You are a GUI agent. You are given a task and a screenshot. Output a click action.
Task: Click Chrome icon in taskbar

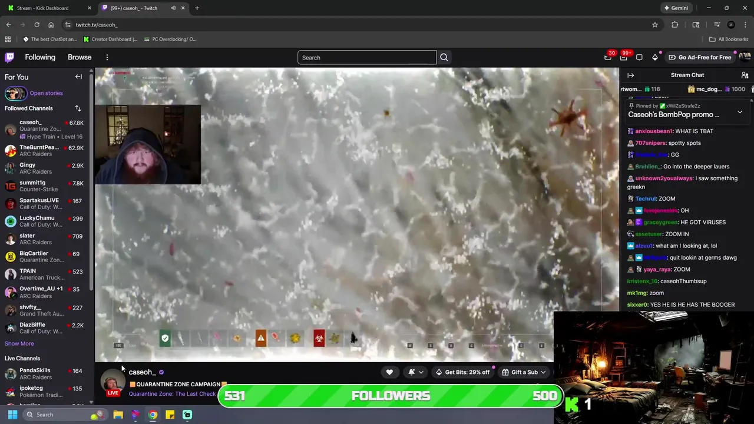tap(153, 415)
